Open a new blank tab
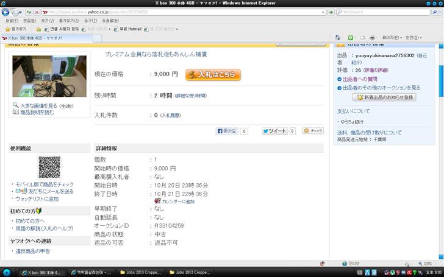 pyautogui.click(x=97, y=38)
